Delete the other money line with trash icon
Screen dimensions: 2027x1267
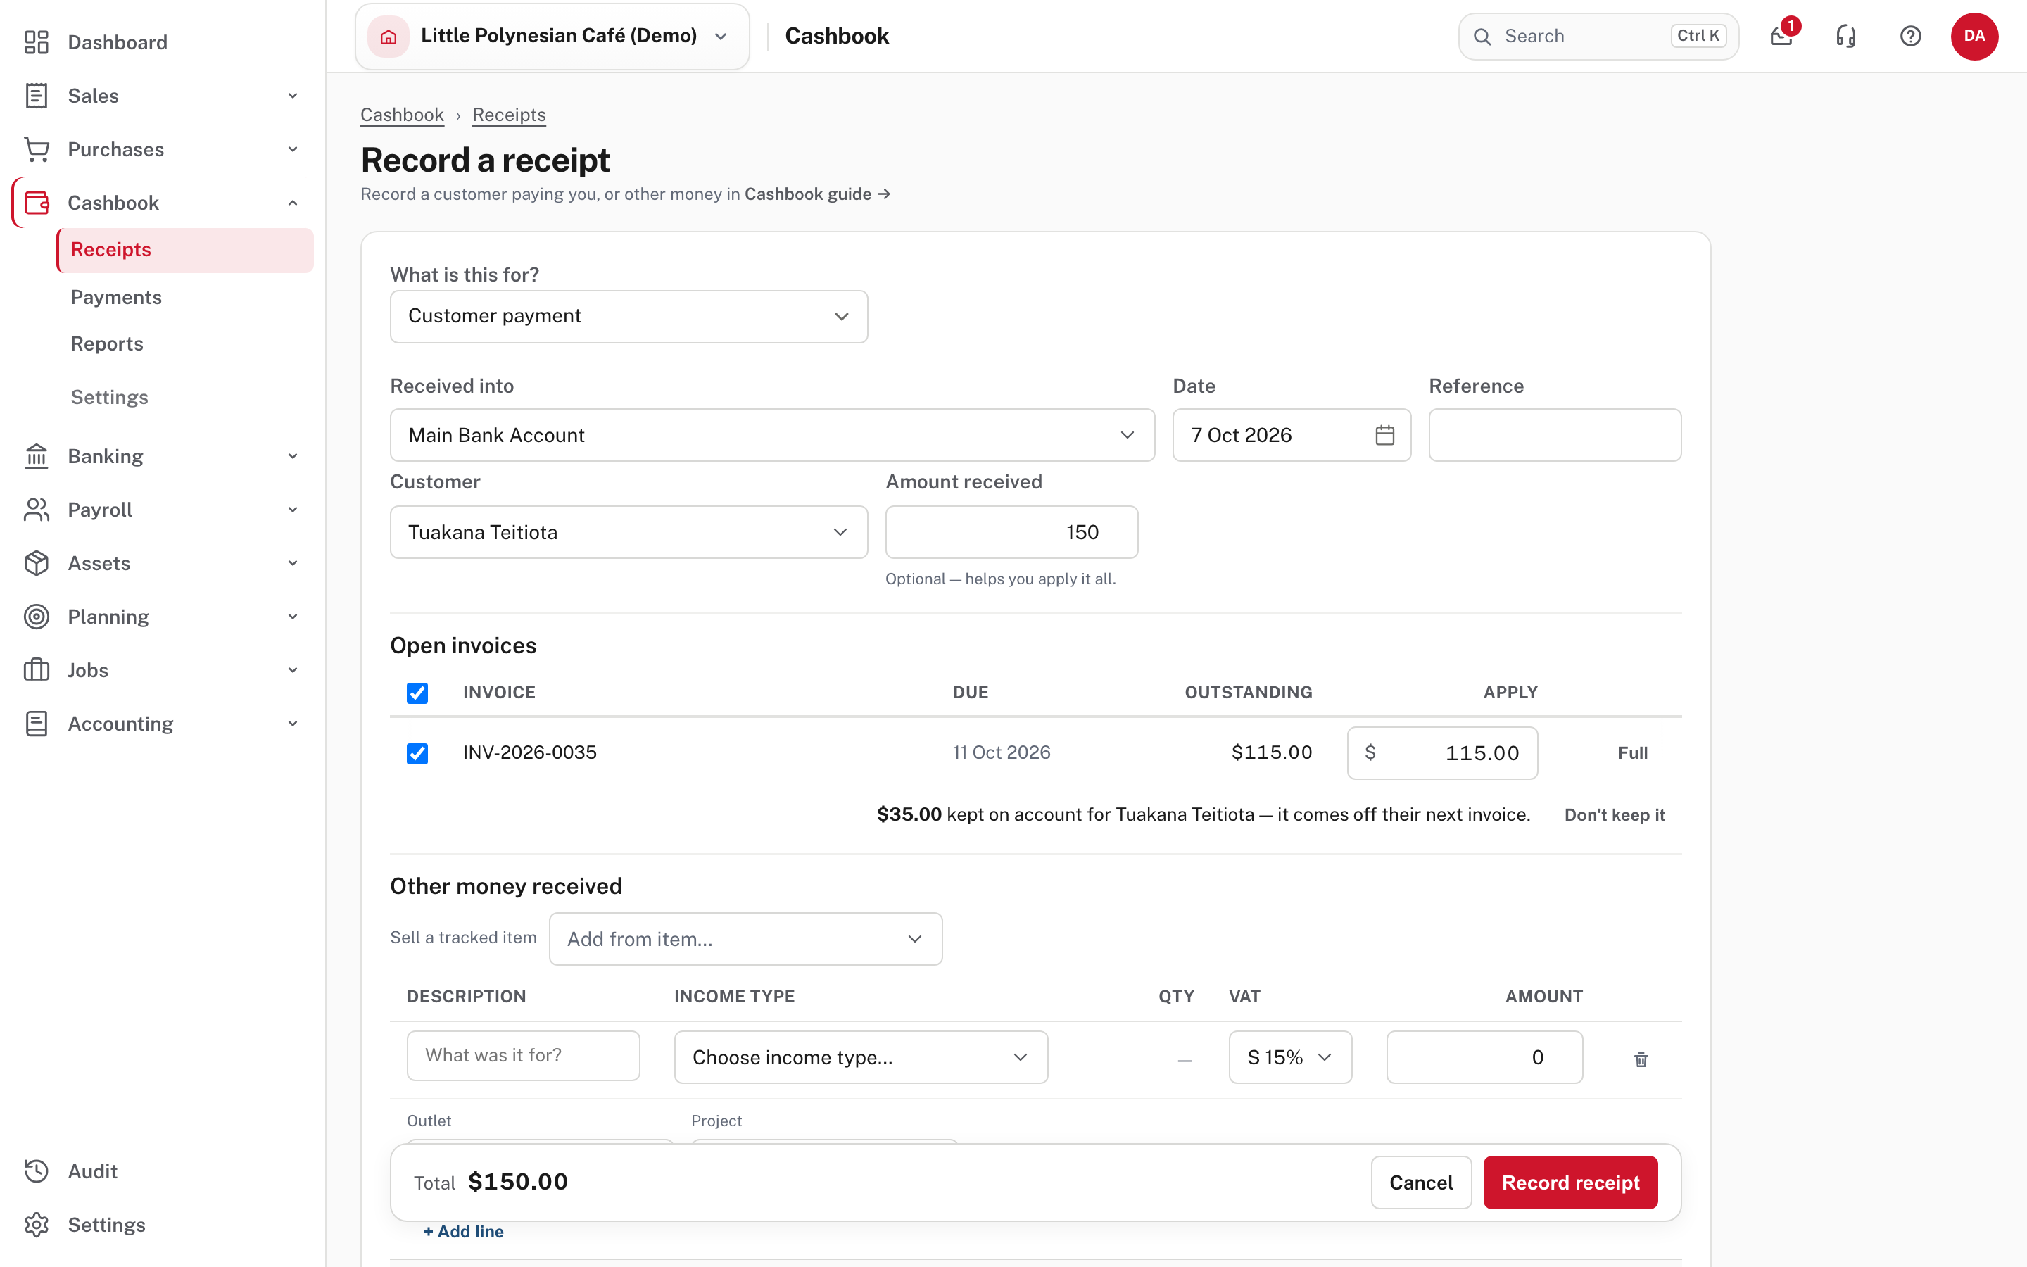coord(1641,1059)
